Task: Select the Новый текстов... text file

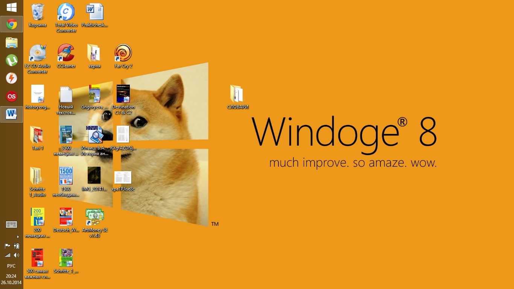Action: tap(66, 100)
